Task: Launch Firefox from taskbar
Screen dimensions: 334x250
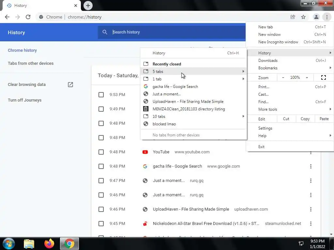Action: tap(49, 243)
